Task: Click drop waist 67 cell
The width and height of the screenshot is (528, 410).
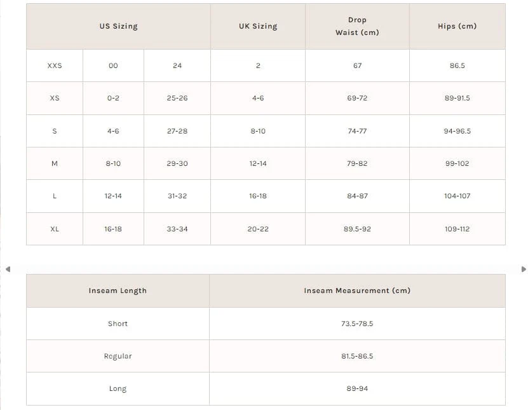Action: pyautogui.click(x=357, y=65)
